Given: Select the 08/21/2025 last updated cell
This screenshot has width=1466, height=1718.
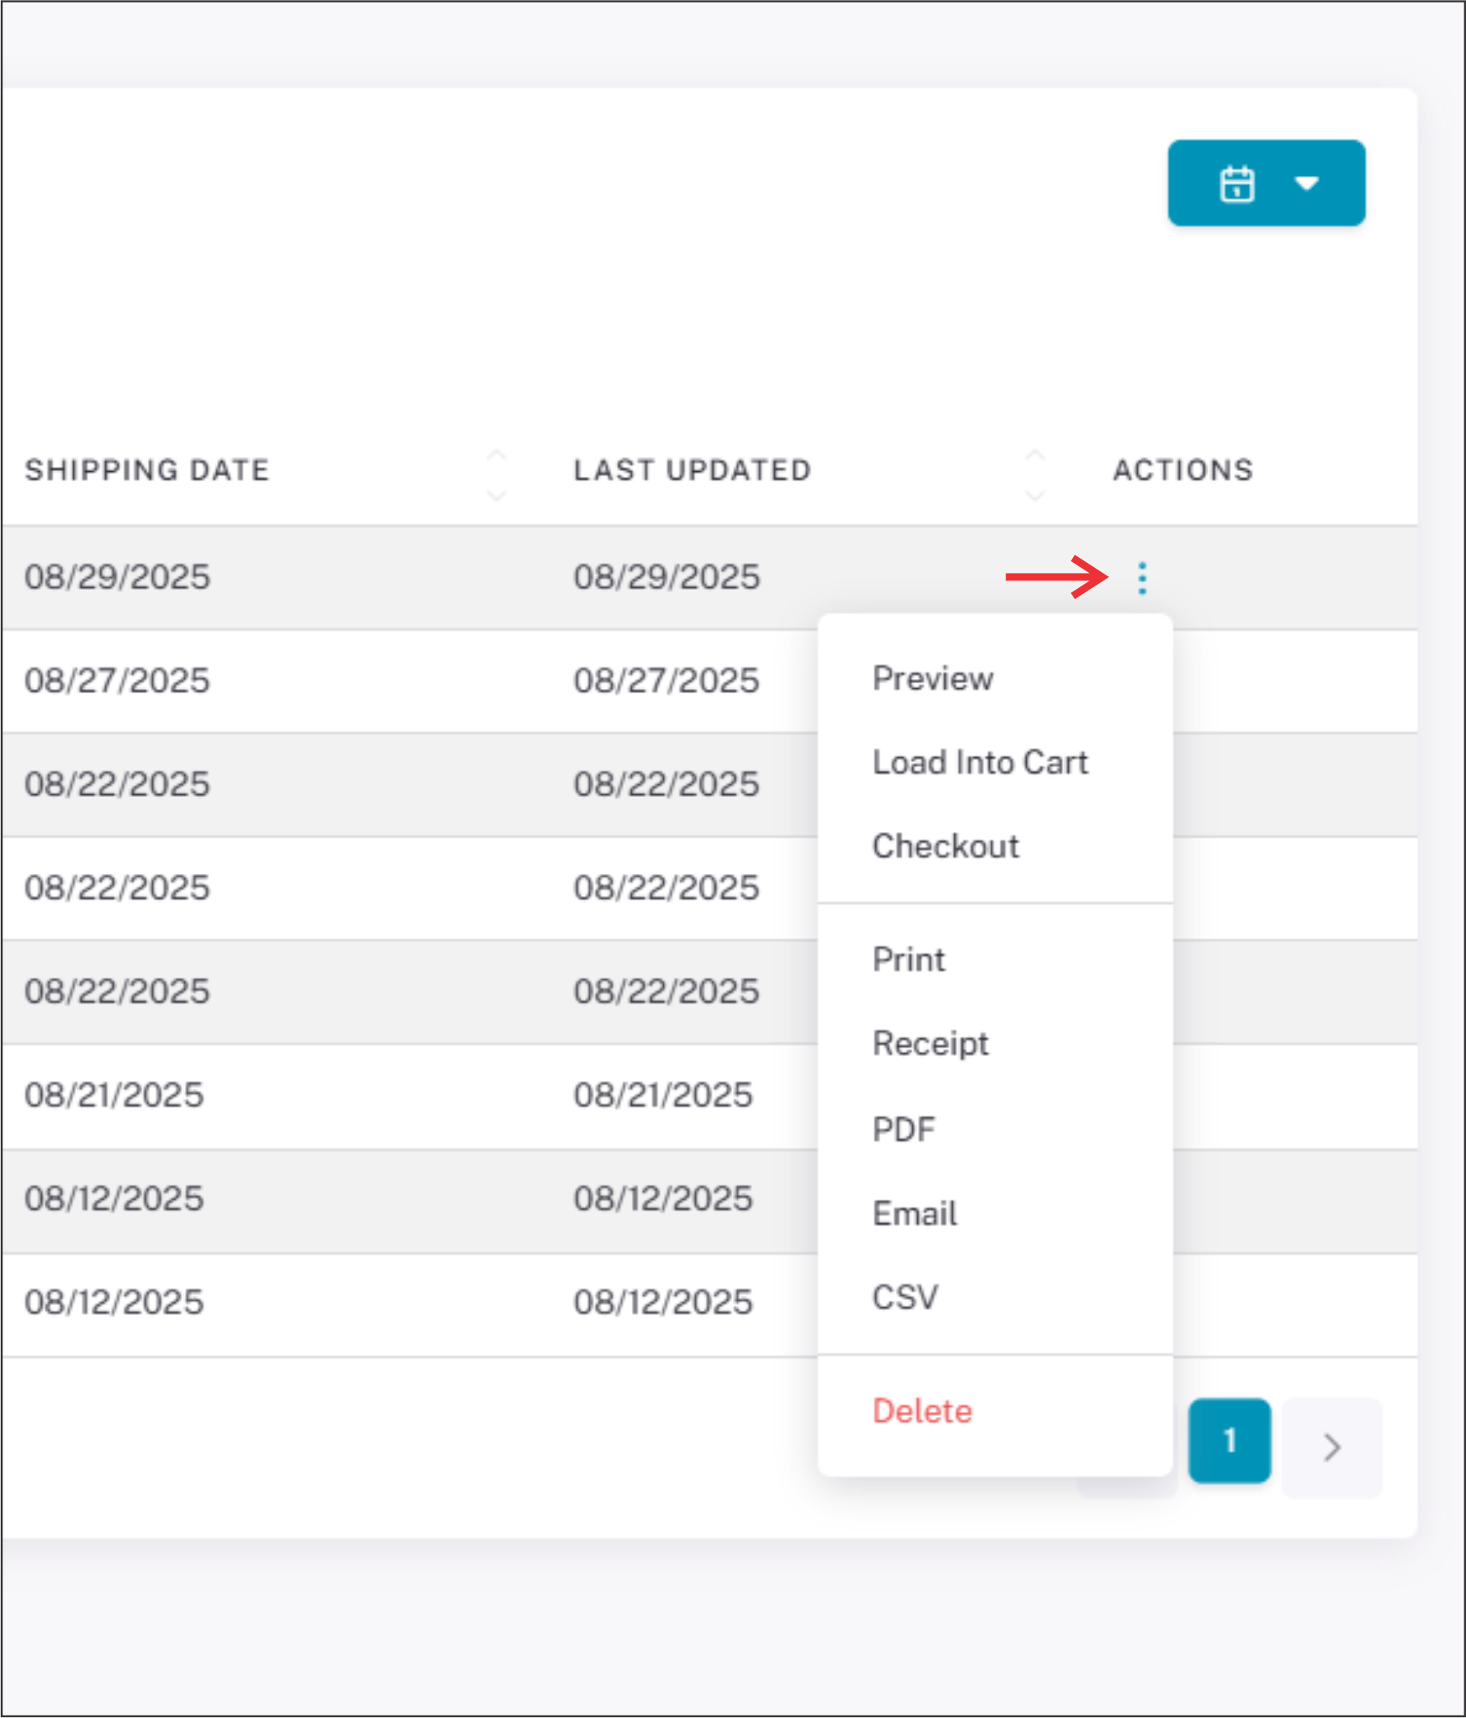Looking at the screenshot, I should tap(663, 1095).
